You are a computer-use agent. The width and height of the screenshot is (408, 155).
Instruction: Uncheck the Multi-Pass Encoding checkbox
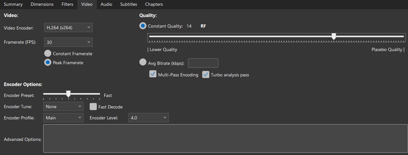(153, 74)
